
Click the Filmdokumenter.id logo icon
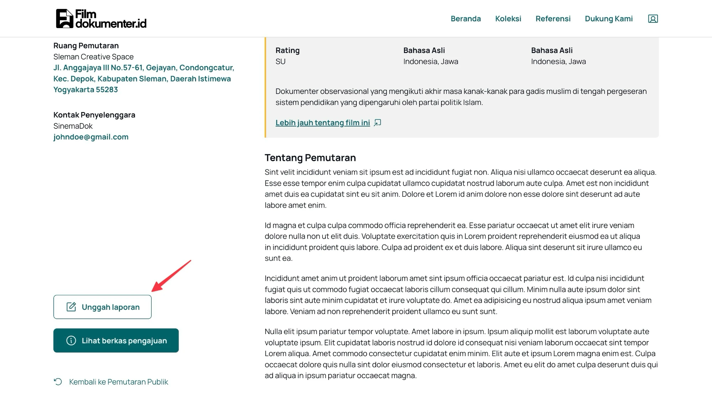tap(64, 18)
